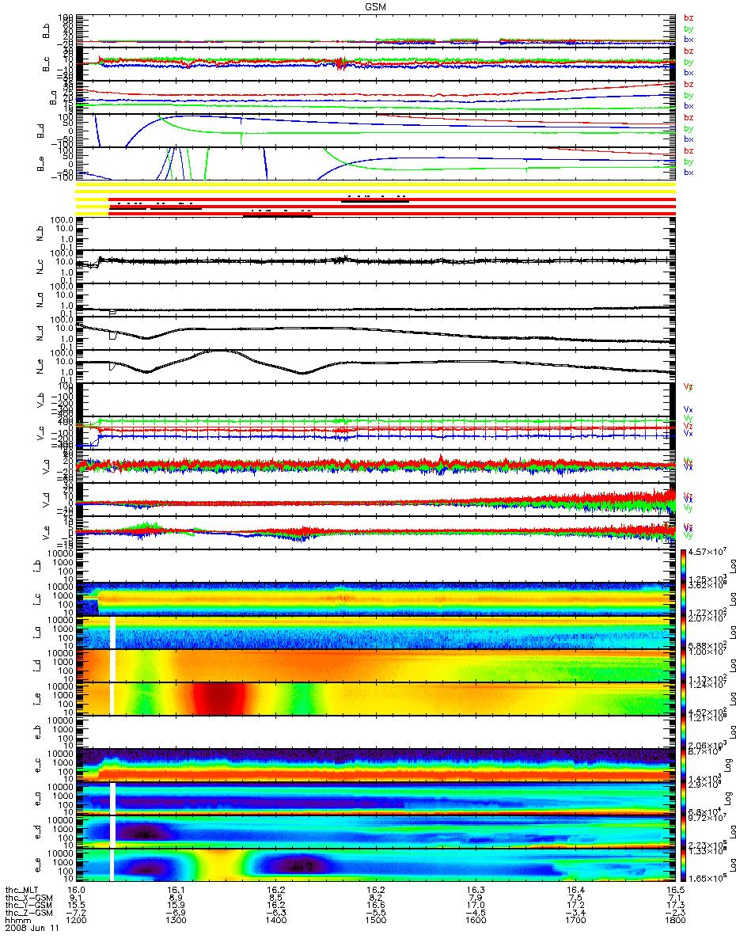This screenshot has height=950, width=736.
Task: Click Y-GSM value 17.0
Action: coord(475,903)
